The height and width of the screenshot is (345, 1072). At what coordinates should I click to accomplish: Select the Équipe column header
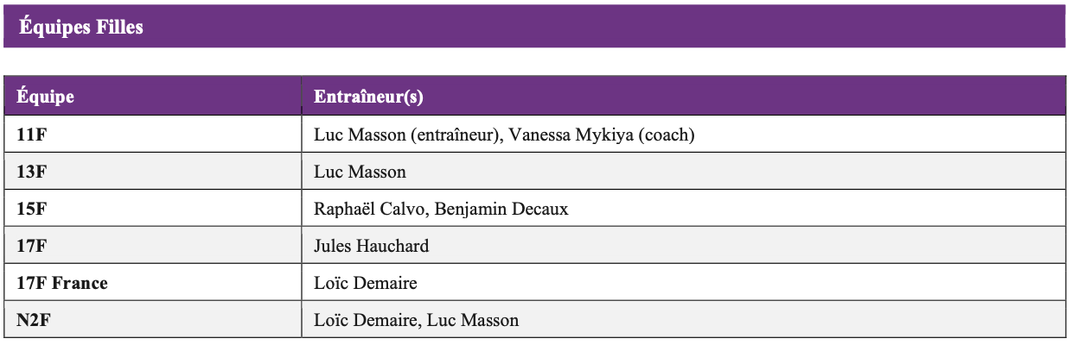pos(153,97)
